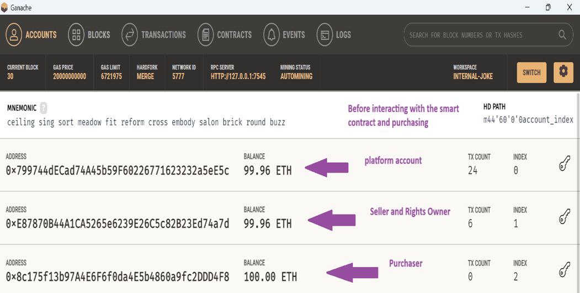Open the Events tab
The image size is (580, 293).
(x=284, y=35)
